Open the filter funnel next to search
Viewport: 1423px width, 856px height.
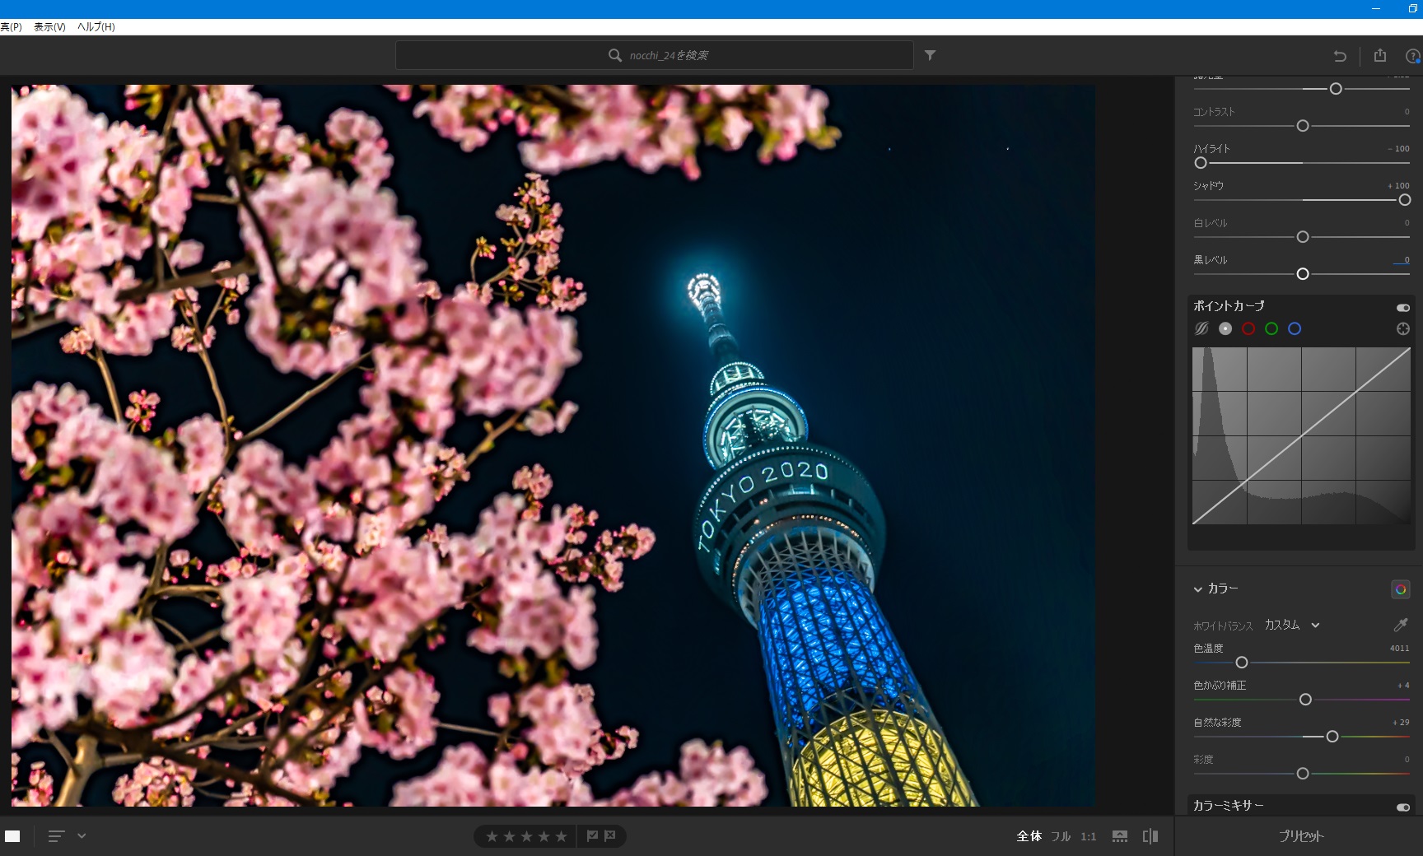click(930, 55)
